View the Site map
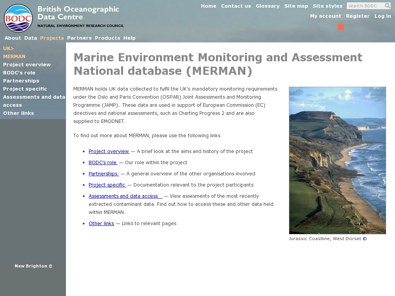Screen dimensions: 395x296 click(296, 6)
